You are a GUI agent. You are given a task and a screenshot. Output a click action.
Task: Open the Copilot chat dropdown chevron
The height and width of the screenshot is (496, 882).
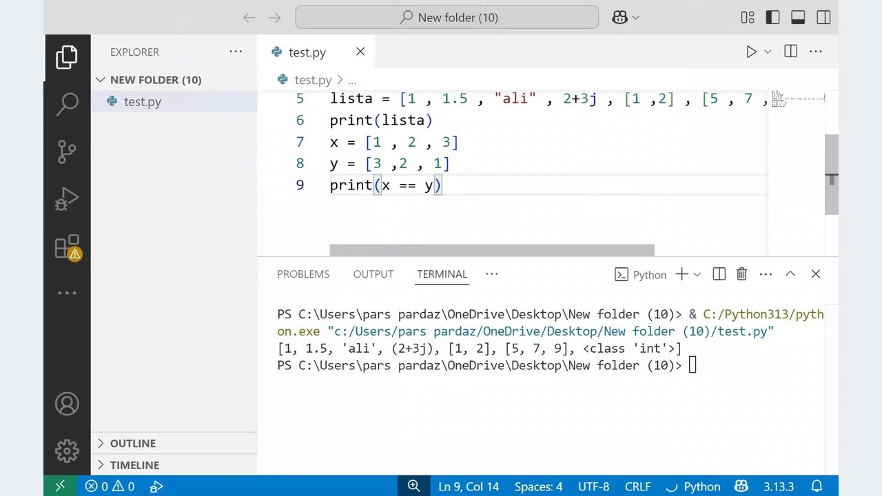point(635,18)
